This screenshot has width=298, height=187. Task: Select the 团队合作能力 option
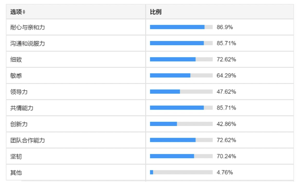tap(28, 140)
